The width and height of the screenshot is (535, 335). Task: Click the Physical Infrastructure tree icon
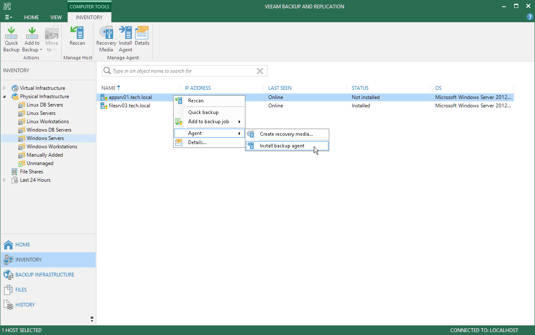click(15, 96)
